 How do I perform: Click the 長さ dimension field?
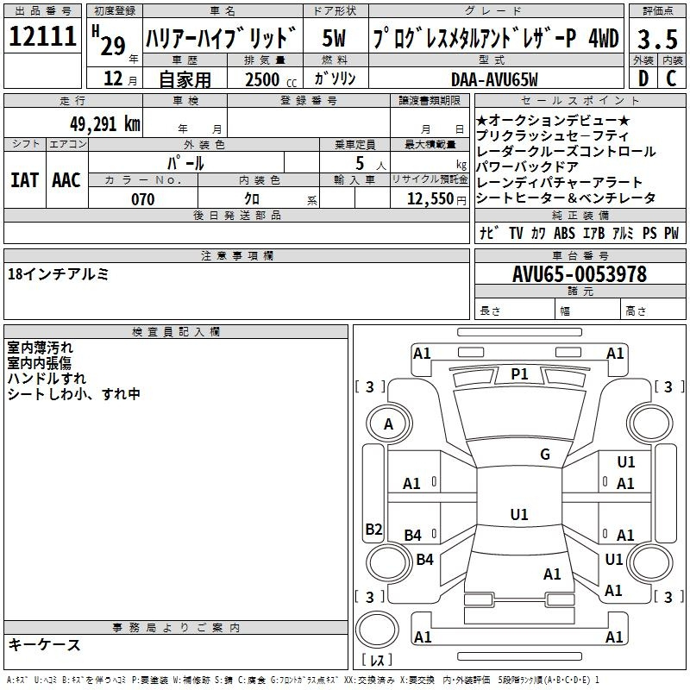click(514, 309)
